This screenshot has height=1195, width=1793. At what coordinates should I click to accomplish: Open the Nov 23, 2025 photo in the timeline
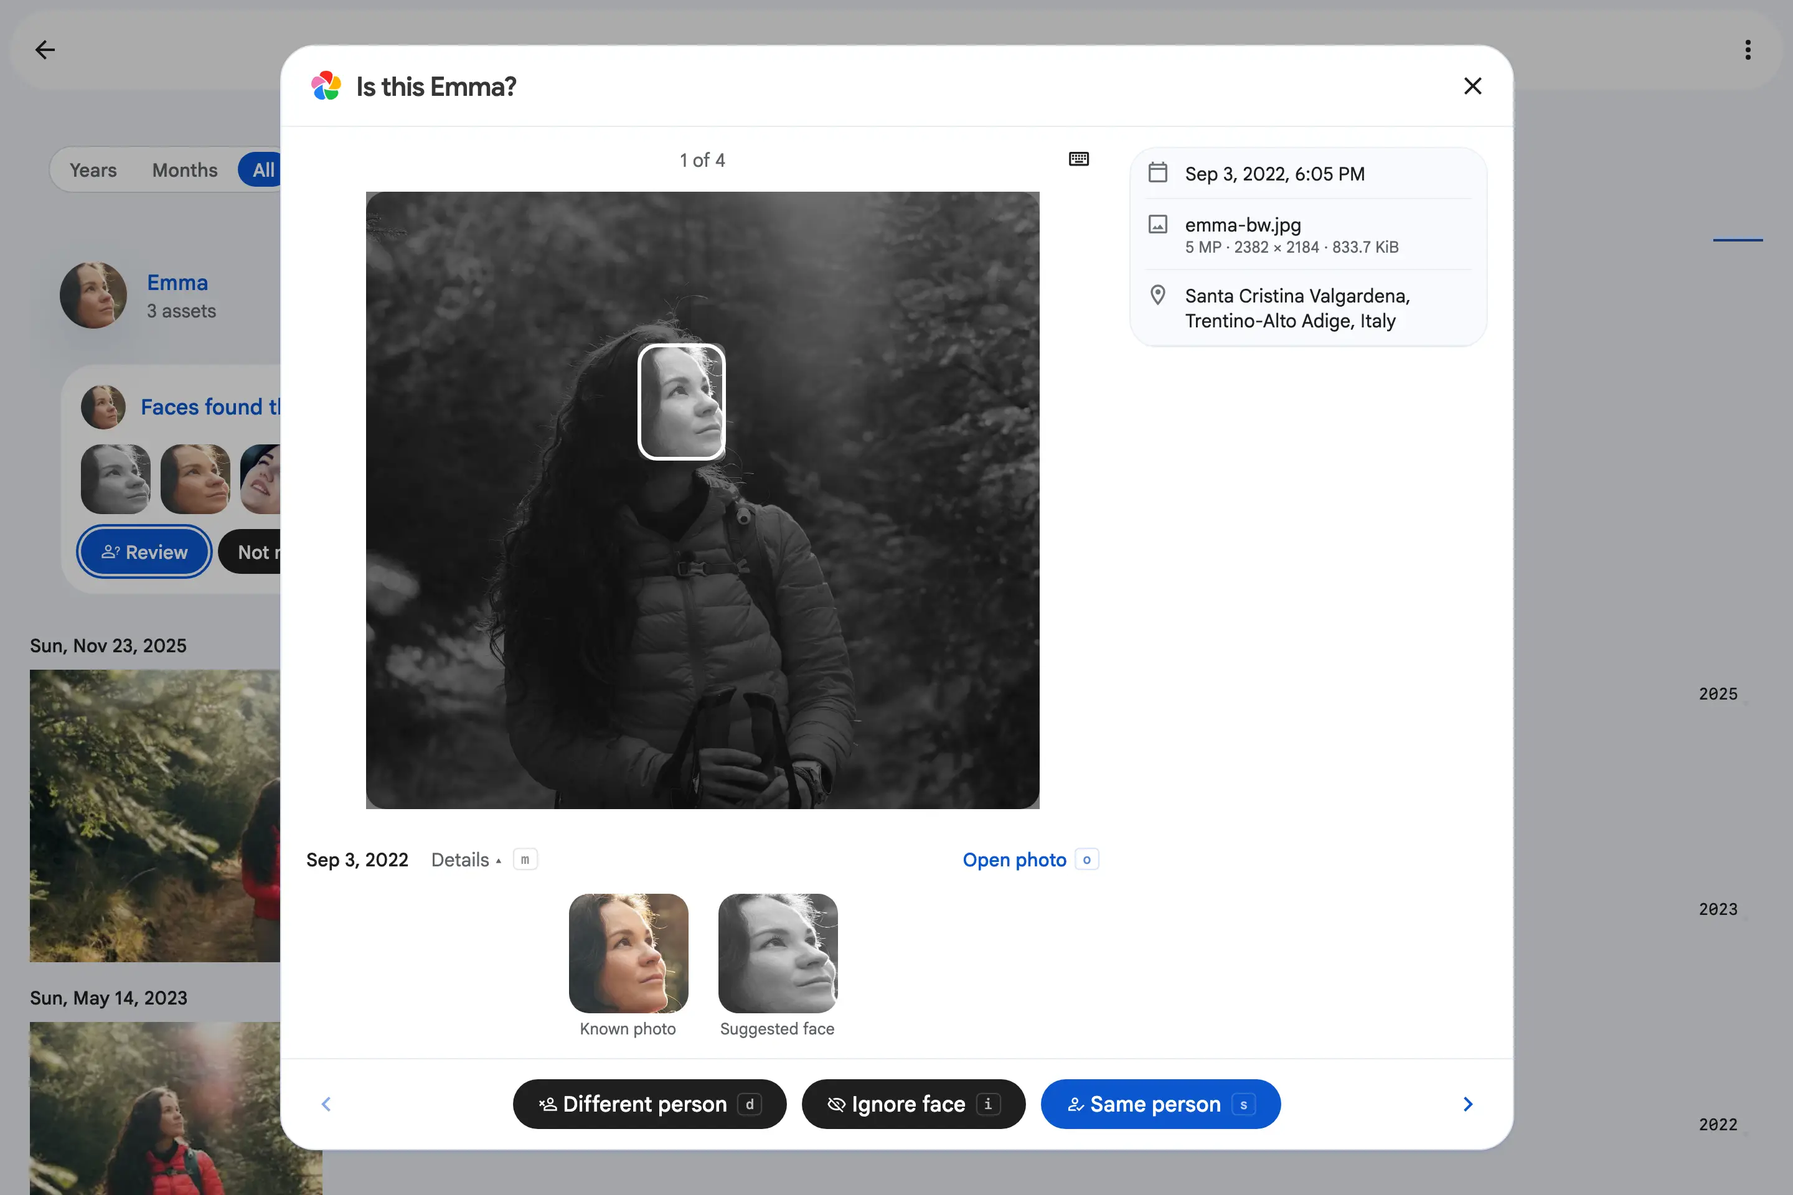[x=155, y=815]
